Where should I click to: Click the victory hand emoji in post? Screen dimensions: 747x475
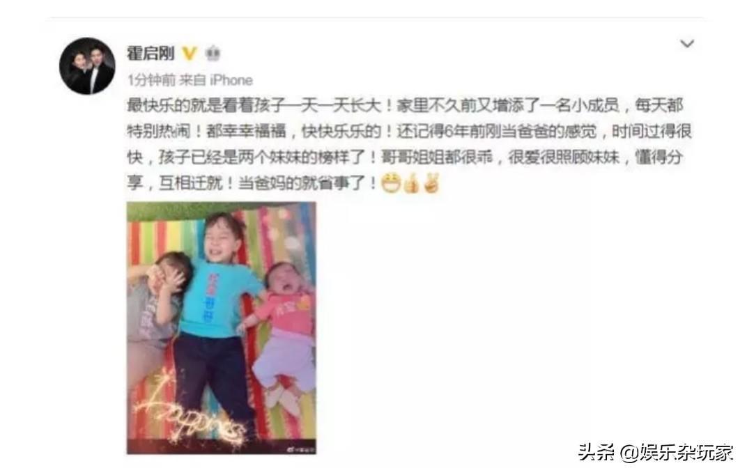(x=431, y=183)
